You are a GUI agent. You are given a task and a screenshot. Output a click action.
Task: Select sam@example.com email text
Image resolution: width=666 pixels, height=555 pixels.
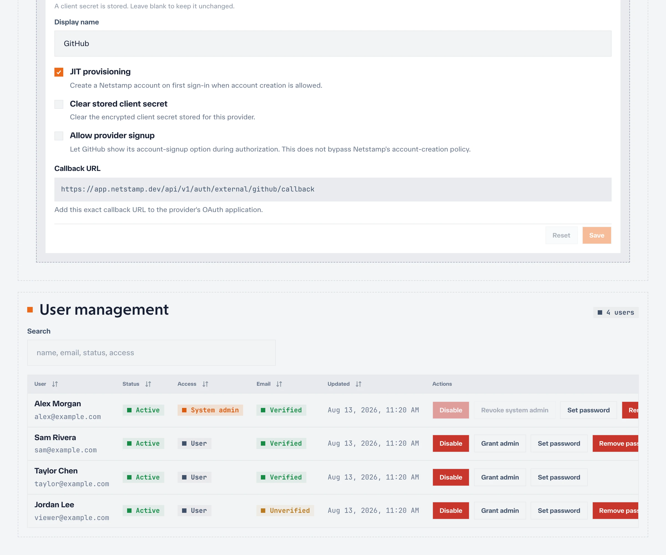pyautogui.click(x=66, y=450)
